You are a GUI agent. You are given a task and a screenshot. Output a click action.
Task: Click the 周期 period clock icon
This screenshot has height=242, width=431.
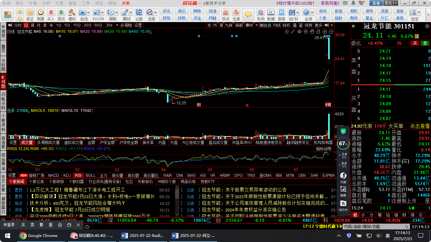point(110,12)
